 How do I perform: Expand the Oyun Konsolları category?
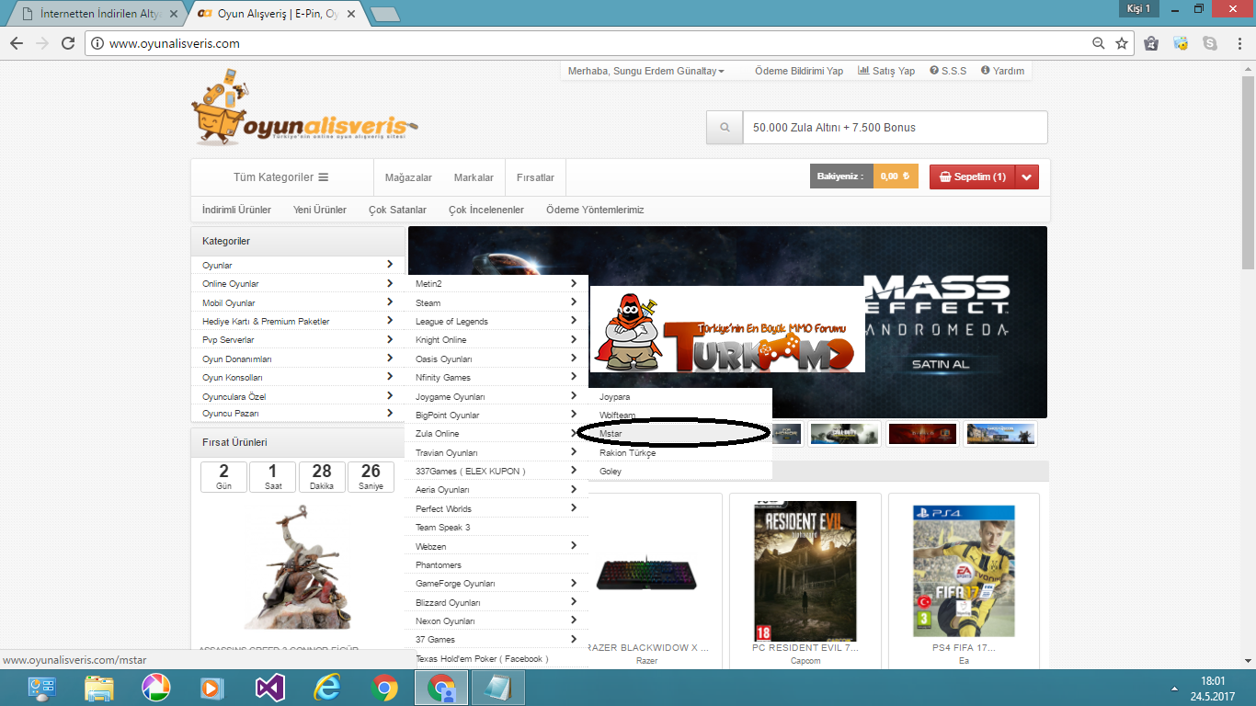(x=298, y=377)
